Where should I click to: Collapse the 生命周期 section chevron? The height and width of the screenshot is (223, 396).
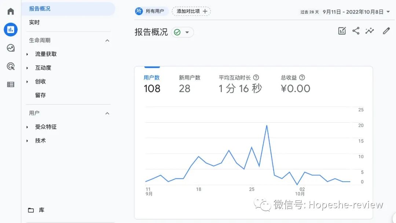tap(107, 40)
